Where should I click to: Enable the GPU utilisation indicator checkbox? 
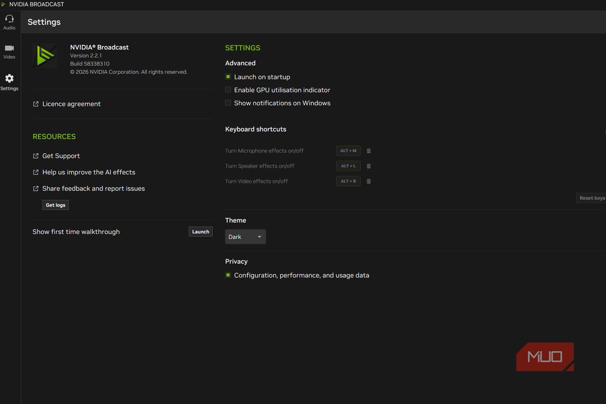[228, 90]
